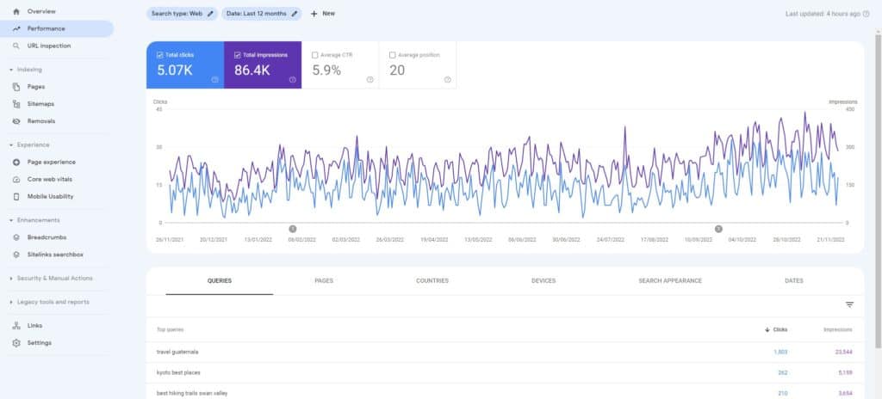Expand Security & Manual Actions section

(51, 278)
